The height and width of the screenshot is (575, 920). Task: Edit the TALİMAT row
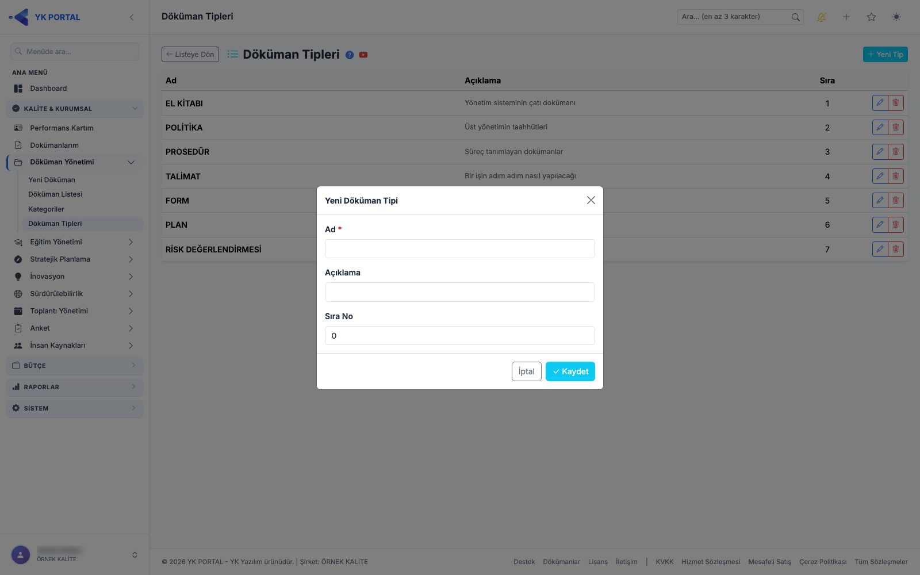tap(880, 176)
